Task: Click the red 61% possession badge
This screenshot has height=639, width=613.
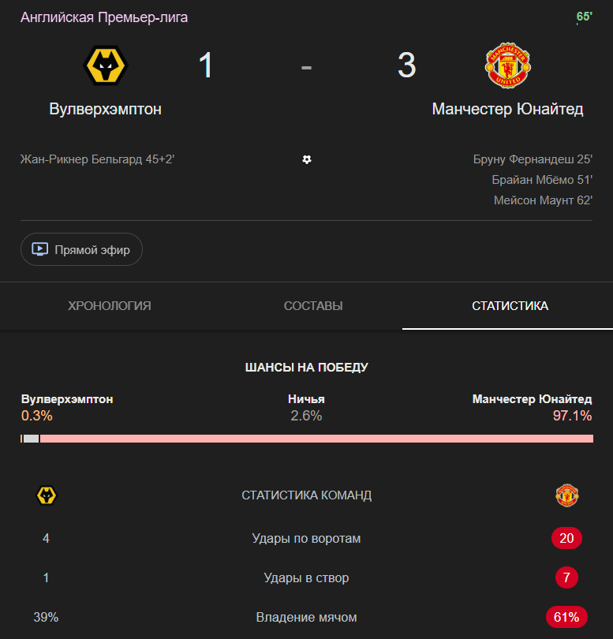Action: click(x=566, y=618)
